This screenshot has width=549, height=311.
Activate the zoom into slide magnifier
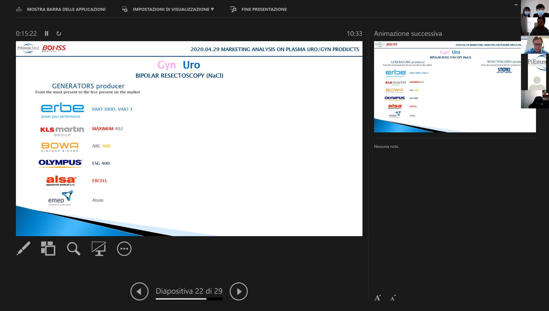[73, 249]
